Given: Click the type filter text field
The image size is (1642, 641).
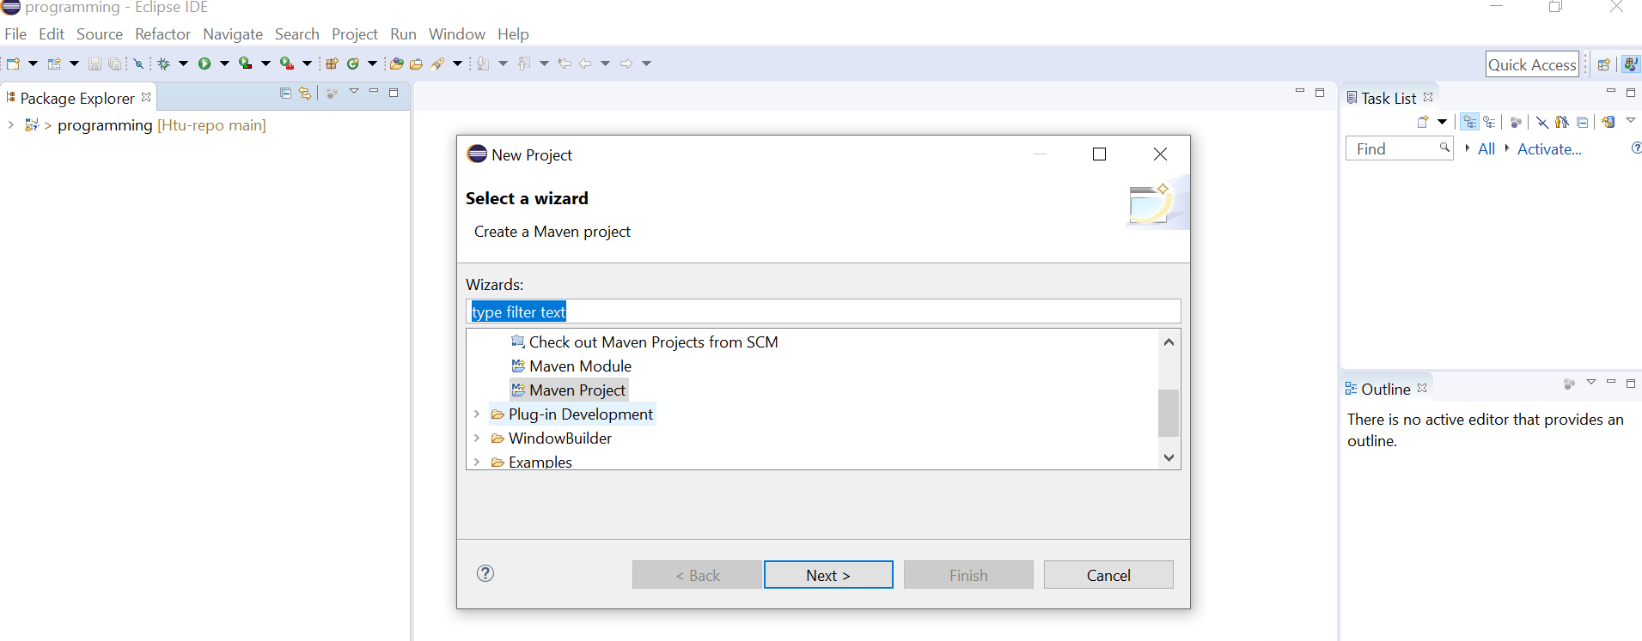Looking at the screenshot, I should [823, 311].
